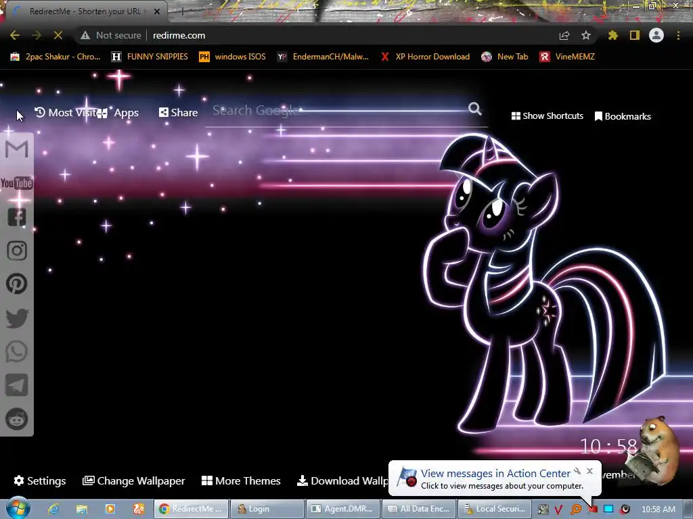Open Windows Media Player taskbar icon
This screenshot has width=693, height=519.
click(110, 509)
